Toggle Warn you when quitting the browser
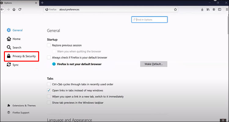 coord(54,51)
